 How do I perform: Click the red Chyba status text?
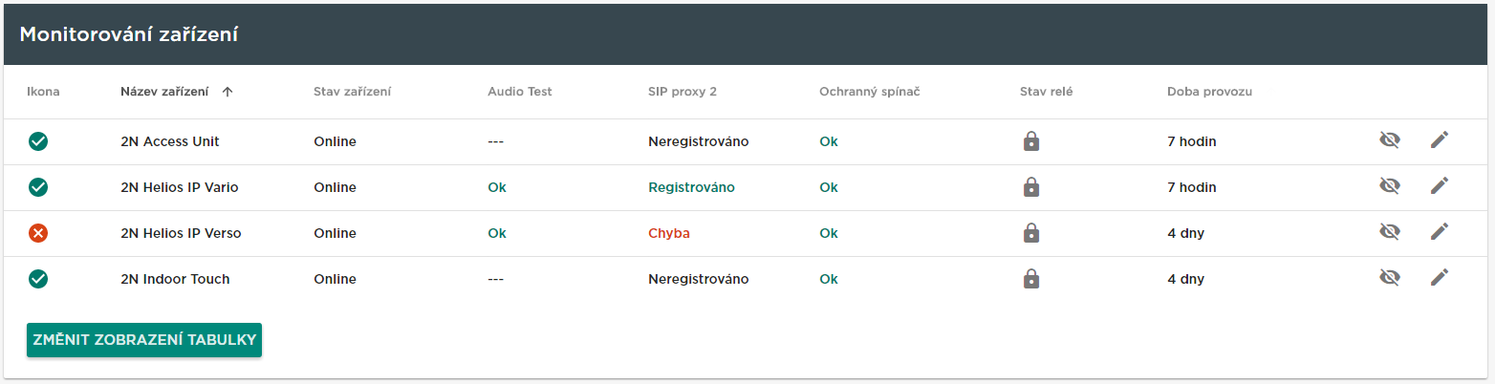669,233
